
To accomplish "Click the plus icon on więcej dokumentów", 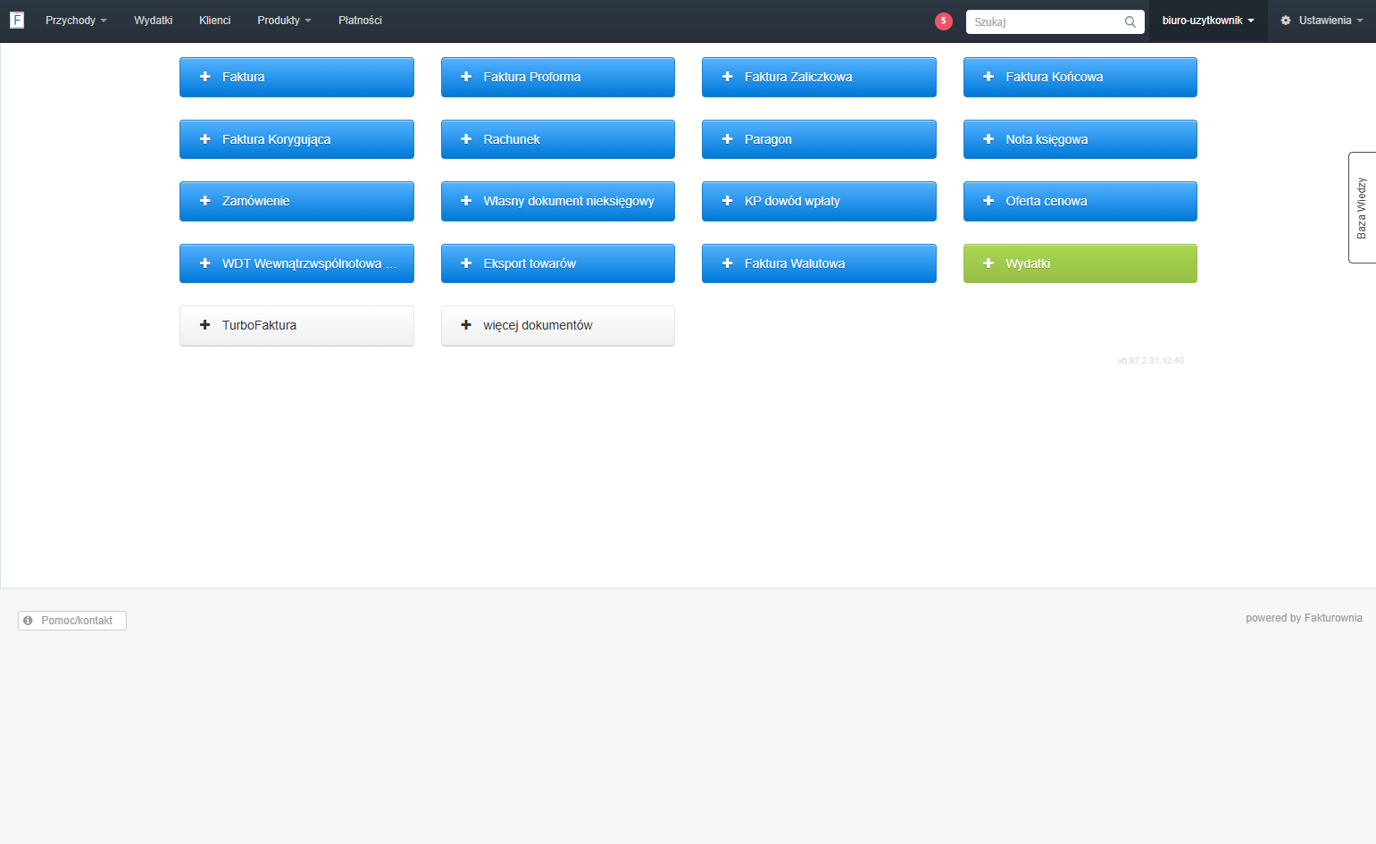I will [466, 325].
